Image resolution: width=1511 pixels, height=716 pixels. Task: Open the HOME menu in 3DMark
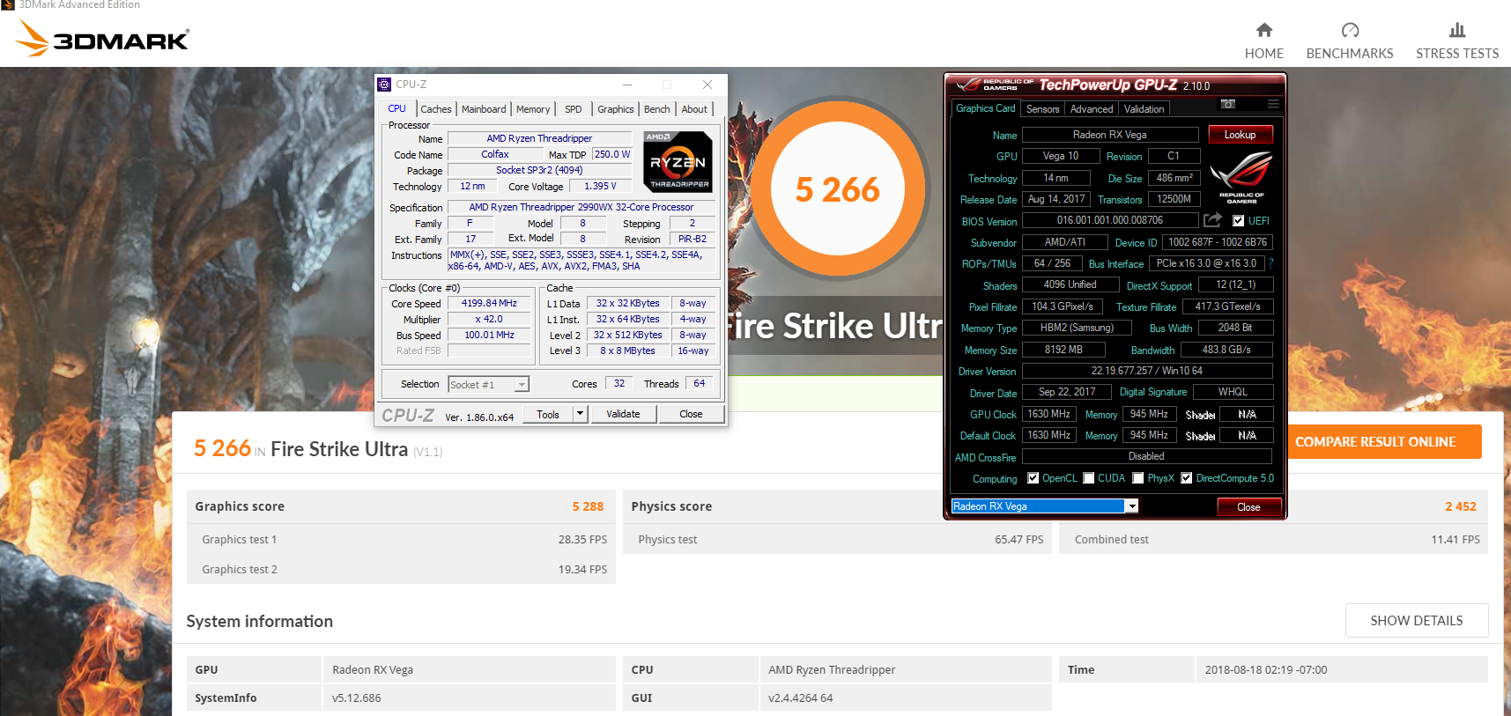pyautogui.click(x=1263, y=53)
